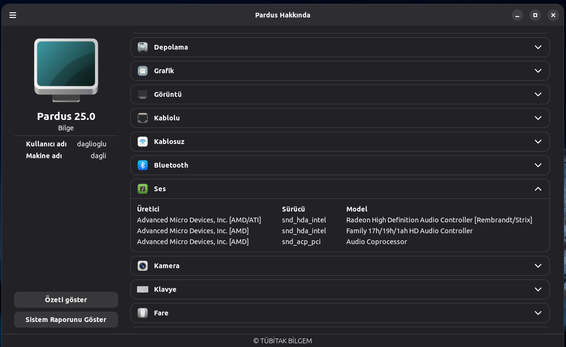Expand the Bluetooth section chevron
Image resolution: width=566 pixels, height=347 pixels.
click(x=538, y=165)
